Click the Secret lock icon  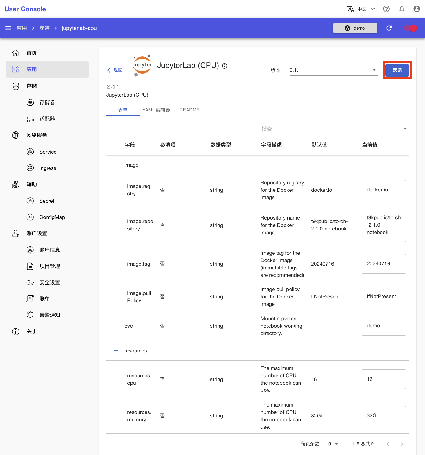click(x=30, y=201)
